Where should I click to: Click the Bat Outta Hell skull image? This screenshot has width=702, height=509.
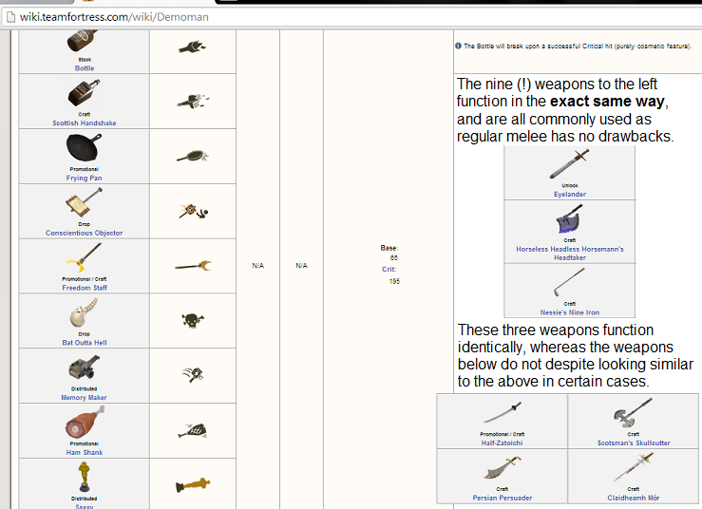(83, 313)
